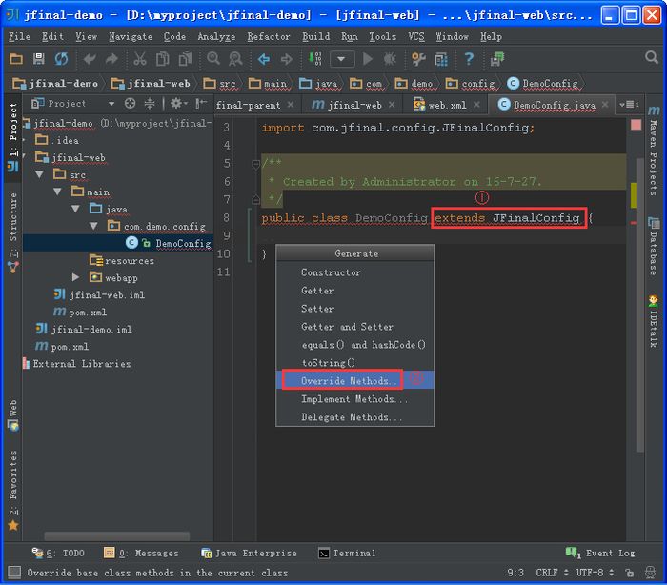Navigate forward with right arrow
Viewport: 667px width, 585px height.
click(x=286, y=59)
